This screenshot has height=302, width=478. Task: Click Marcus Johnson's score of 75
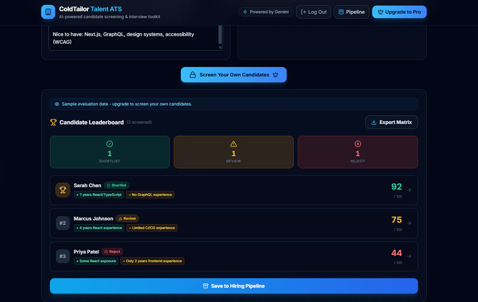[x=396, y=220]
